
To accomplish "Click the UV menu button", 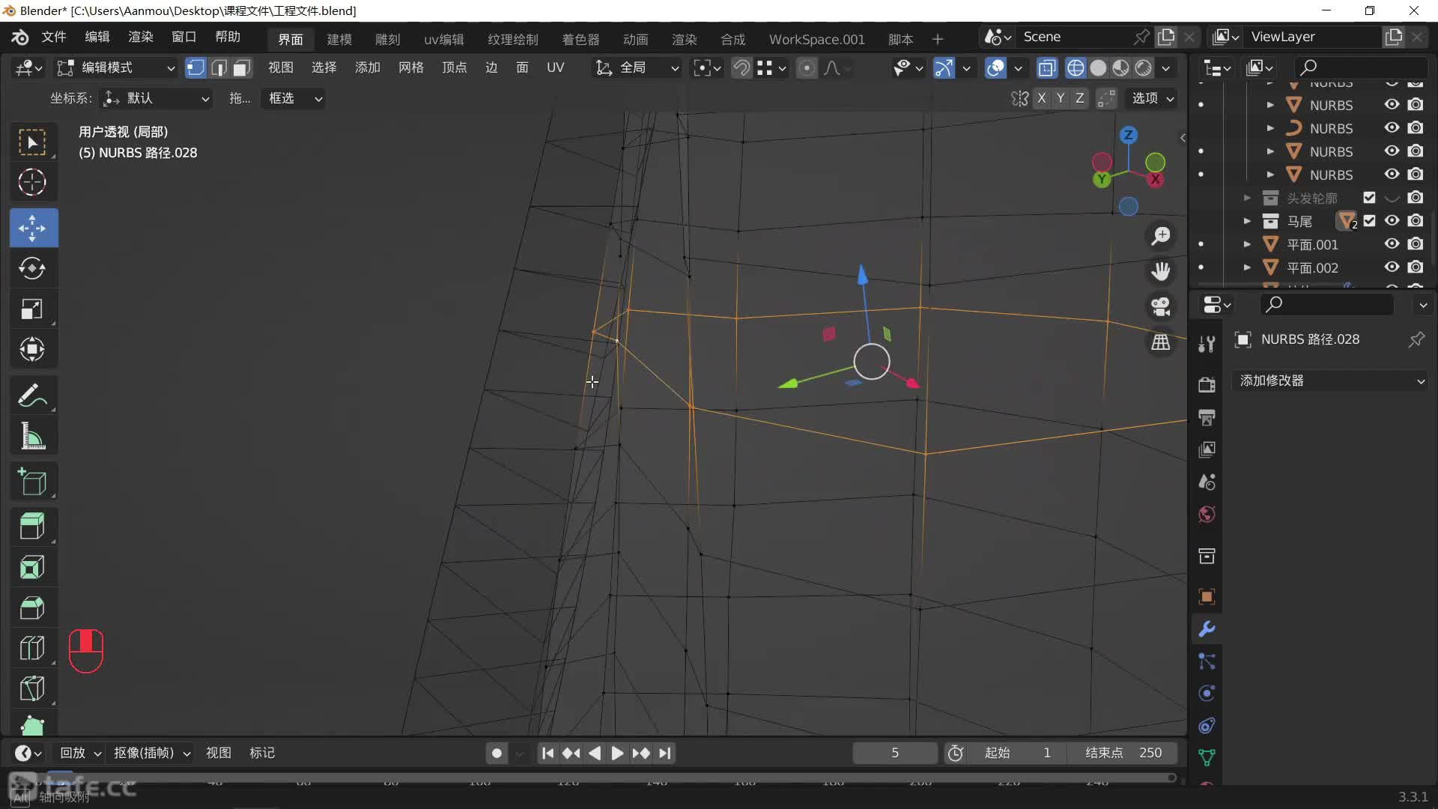I will 555,67.
